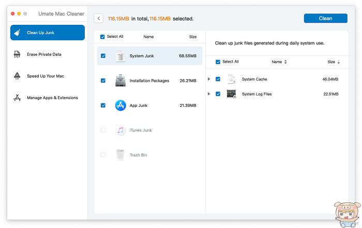
Task: Click the Manage Apps & Extensions icon
Action: click(17, 98)
